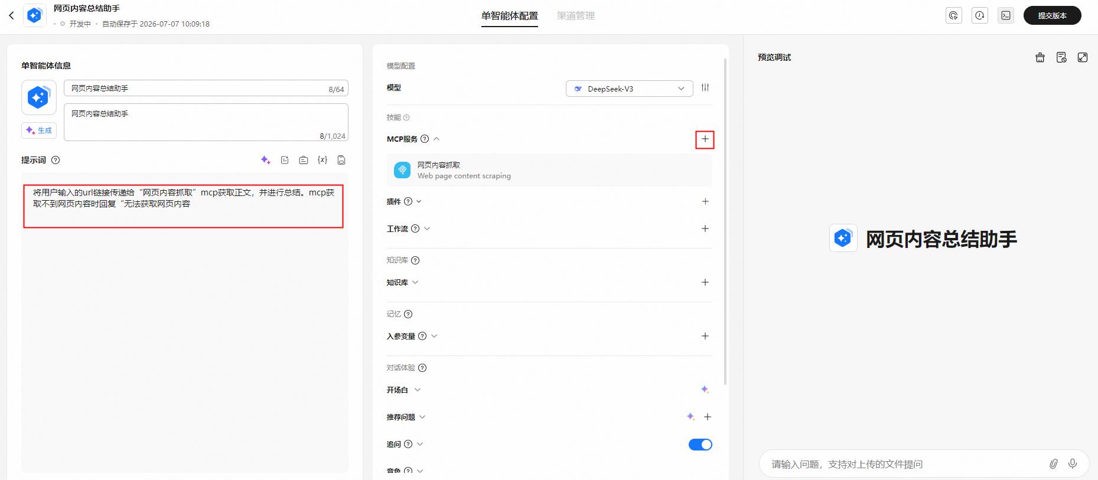Add an input variable with plus icon
This screenshot has height=480, width=1098.
(x=705, y=336)
